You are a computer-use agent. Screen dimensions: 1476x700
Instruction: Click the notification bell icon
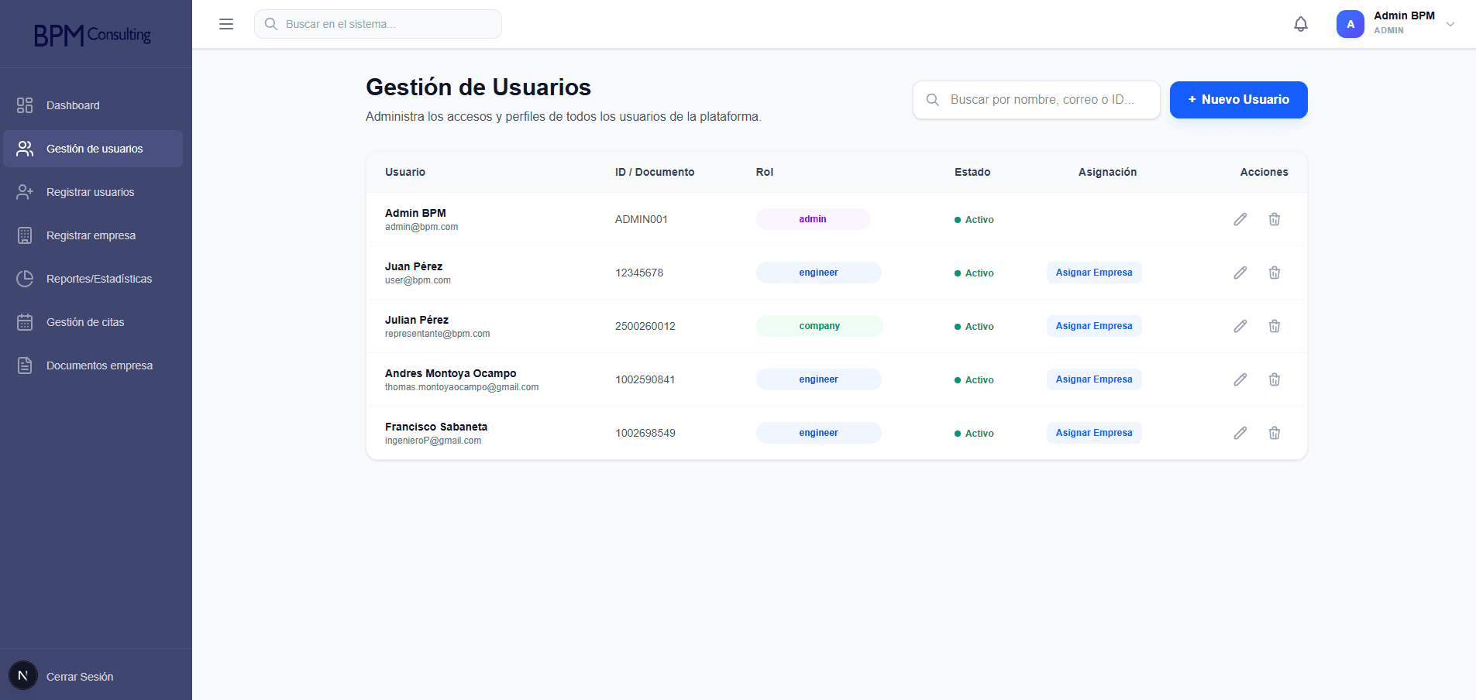point(1300,23)
